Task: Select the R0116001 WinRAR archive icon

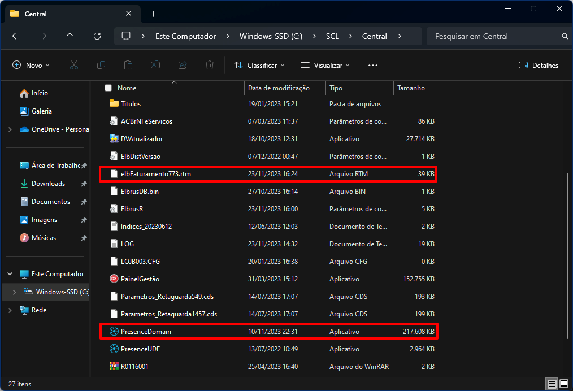Action: pos(114,366)
